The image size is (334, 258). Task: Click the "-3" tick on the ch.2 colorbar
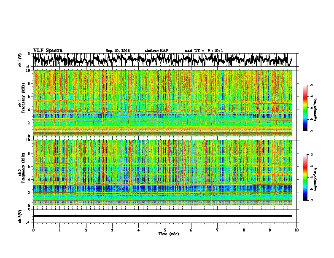tap(311, 155)
